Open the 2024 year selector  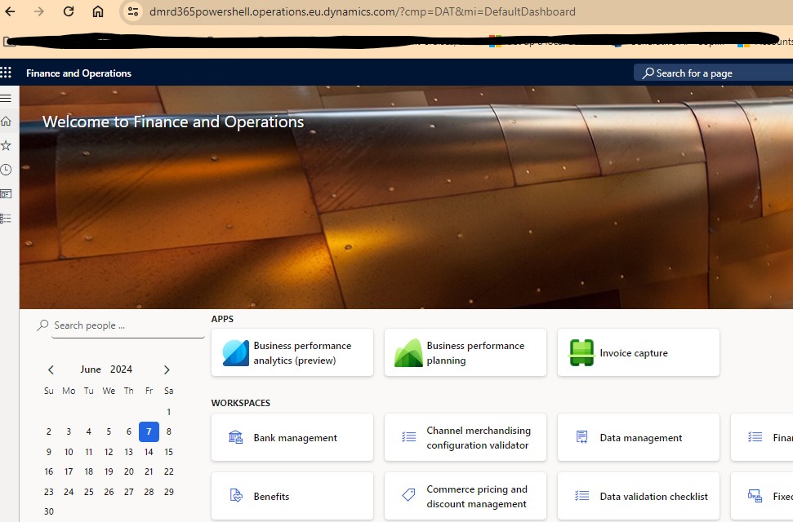[122, 369]
